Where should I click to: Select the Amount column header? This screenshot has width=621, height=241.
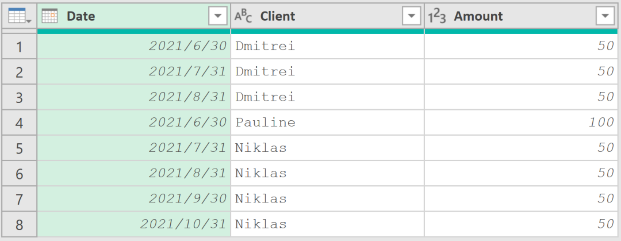click(517, 17)
